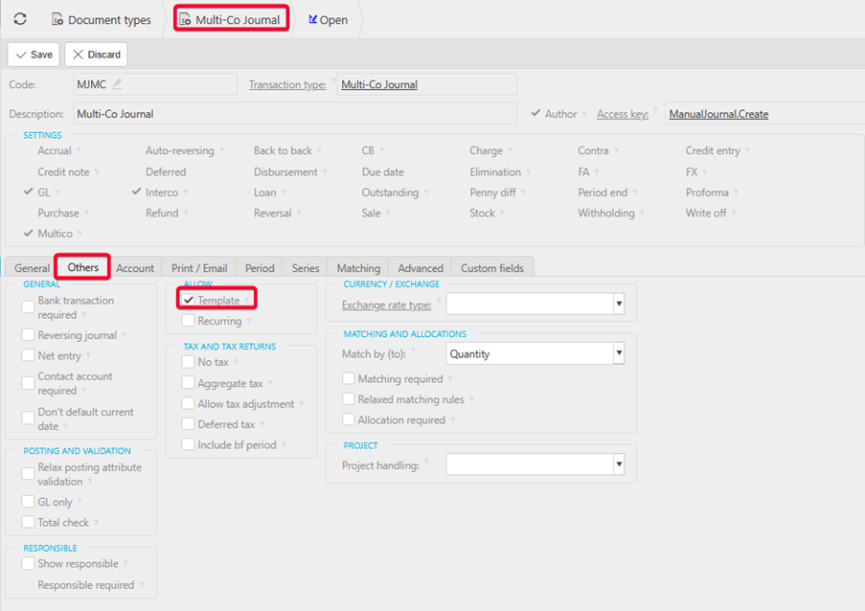This screenshot has height=611, width=865.
Task: Tick Contact account required
Action: (x=28, y=383)
